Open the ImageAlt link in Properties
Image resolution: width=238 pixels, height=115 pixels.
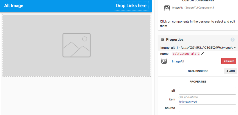point(178,61)
